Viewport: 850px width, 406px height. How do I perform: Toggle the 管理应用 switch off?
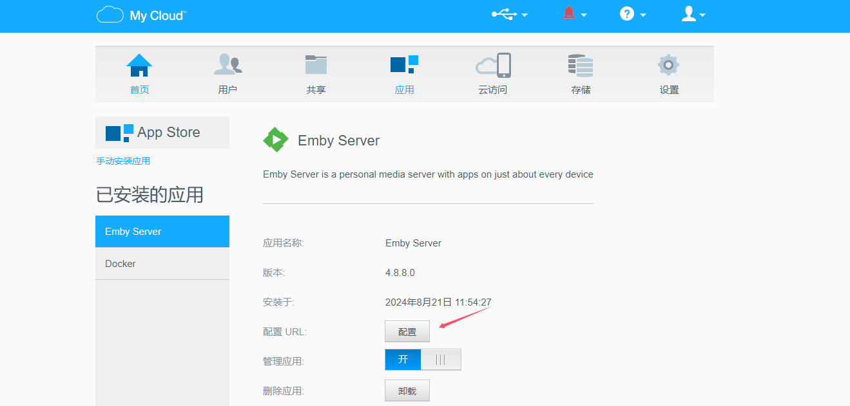click(x=423, y=360)
